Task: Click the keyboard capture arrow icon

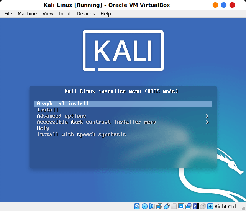Action: point(210,206)
